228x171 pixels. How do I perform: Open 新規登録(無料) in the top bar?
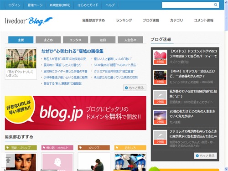tap(60, 5)
